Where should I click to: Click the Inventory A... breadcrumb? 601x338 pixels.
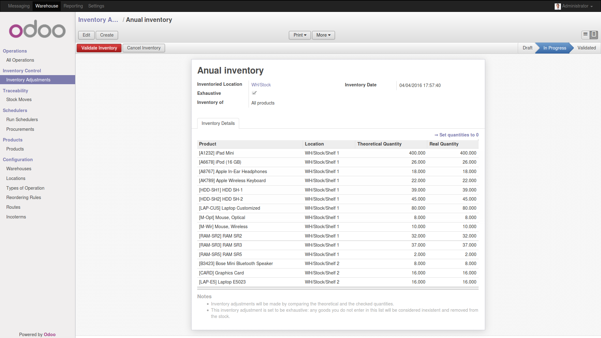pyautogui.click(x=98, y=20)
